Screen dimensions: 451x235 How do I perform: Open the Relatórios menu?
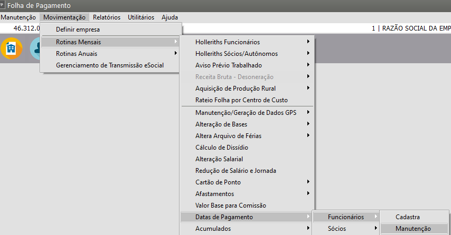(x=106, y=17)
